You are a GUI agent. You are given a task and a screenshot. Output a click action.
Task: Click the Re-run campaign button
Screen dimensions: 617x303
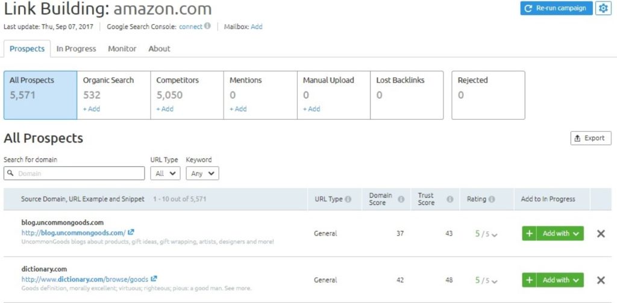(x=556, y=8)
